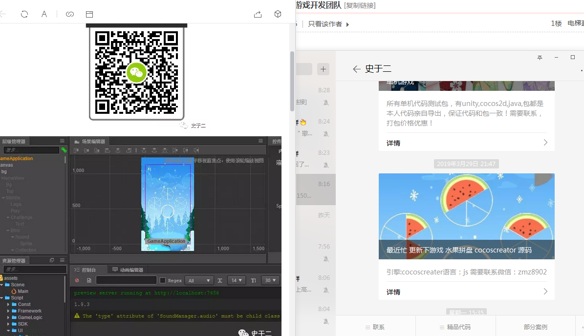Open the console log file icon
This screenshot has width=584, height=336.
pos(89,280)
